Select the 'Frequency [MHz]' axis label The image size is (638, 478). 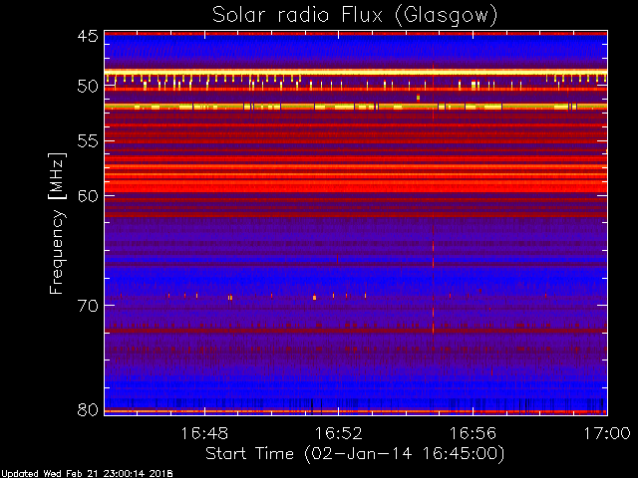[x=57, y=223]
